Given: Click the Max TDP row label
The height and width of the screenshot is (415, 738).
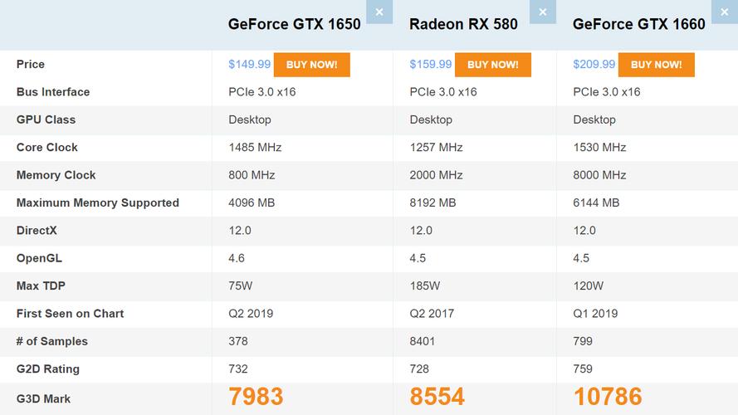Looking at the screenshot, I should tap(41, 286).
